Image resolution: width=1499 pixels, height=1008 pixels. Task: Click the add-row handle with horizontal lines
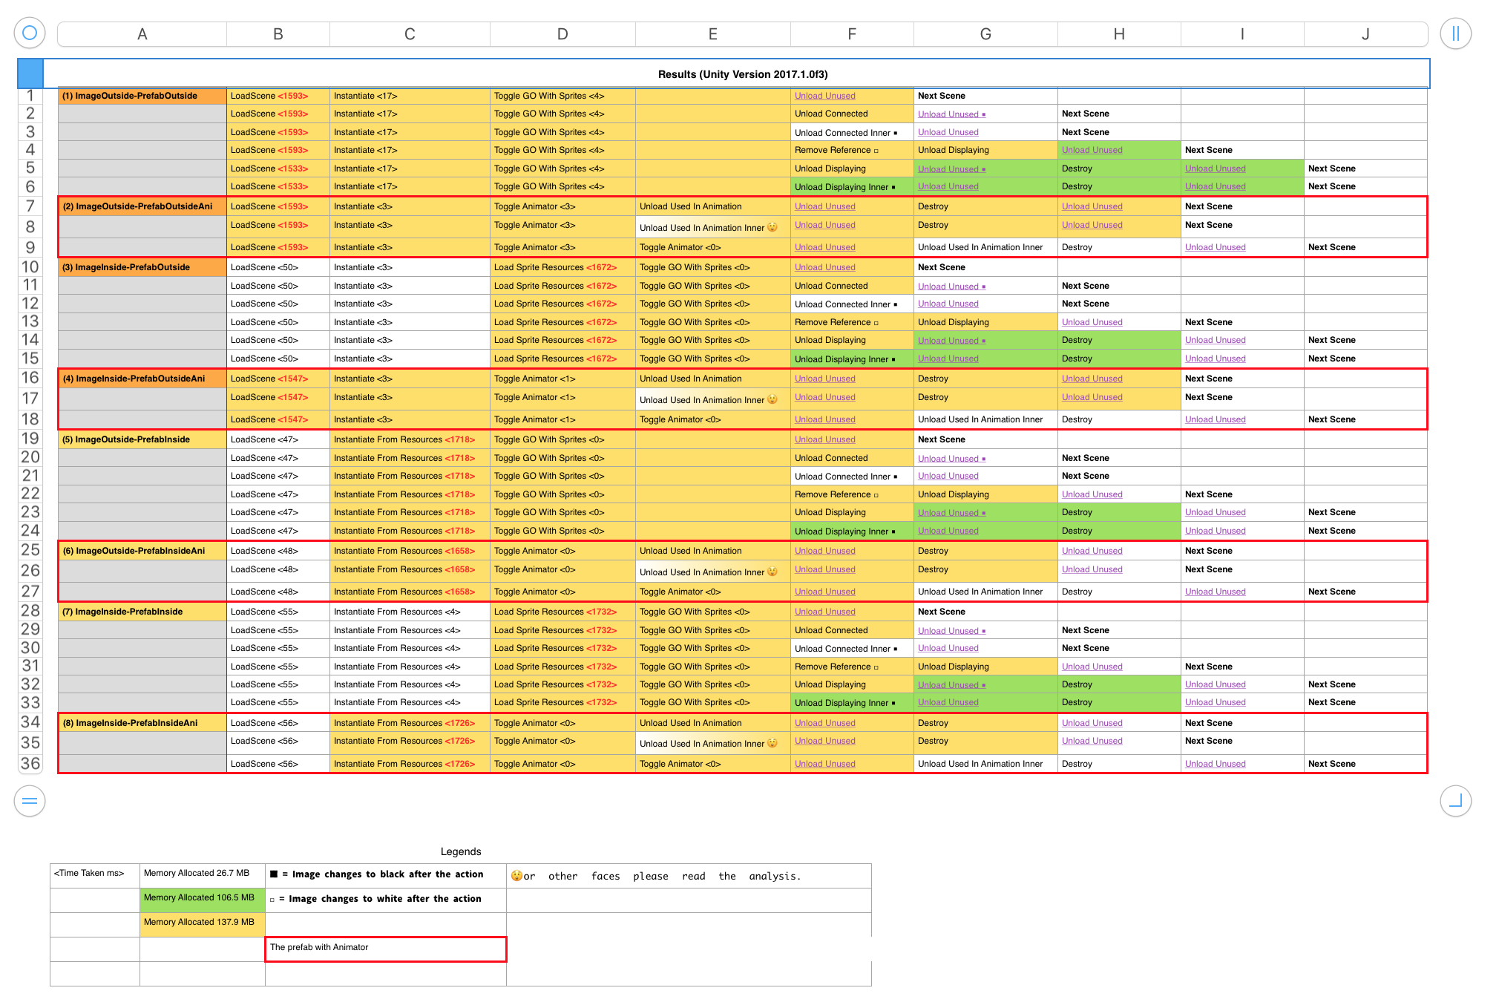point(30,800)
